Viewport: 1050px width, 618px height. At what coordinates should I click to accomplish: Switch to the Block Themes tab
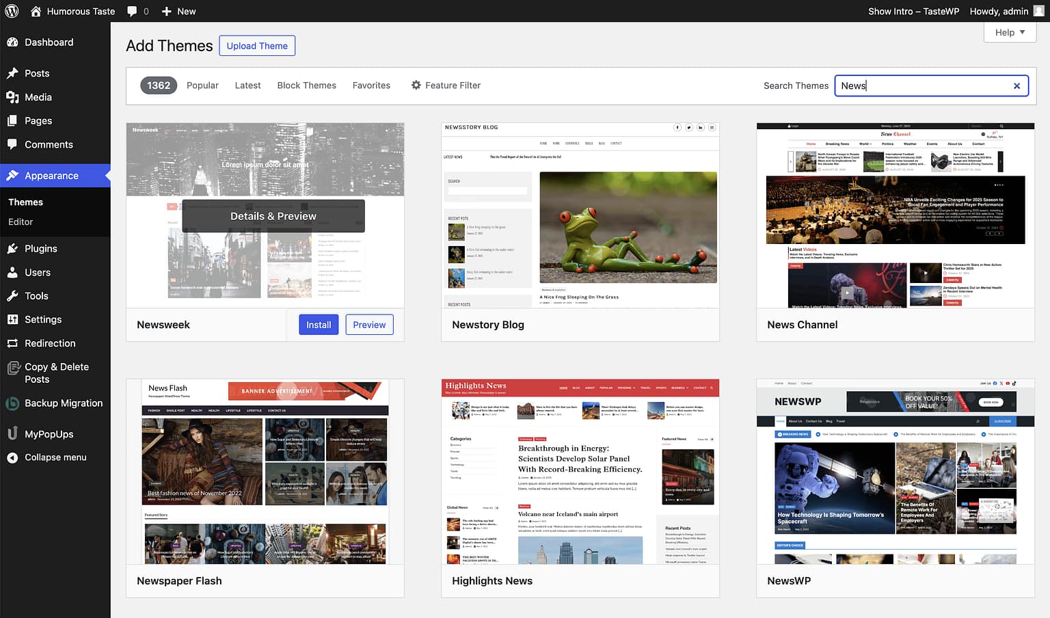(x=306, y=85)
